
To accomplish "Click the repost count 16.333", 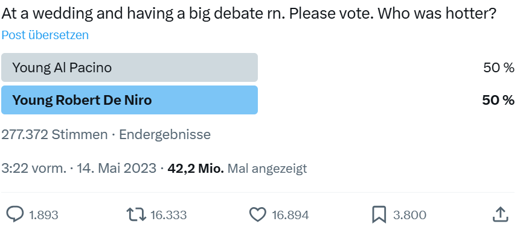I will [x=168, y=215].
